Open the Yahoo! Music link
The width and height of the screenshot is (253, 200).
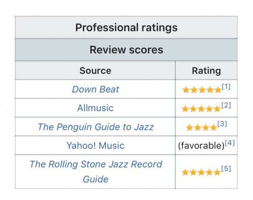(96, 146)
